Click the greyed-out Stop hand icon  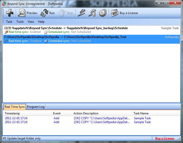(x=62, y=13)
